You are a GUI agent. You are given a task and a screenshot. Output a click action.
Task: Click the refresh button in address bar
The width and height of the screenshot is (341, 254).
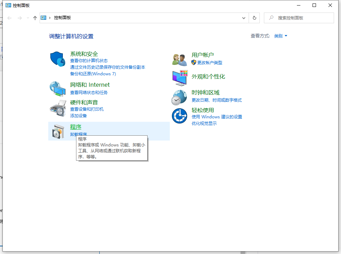[255, 18]
